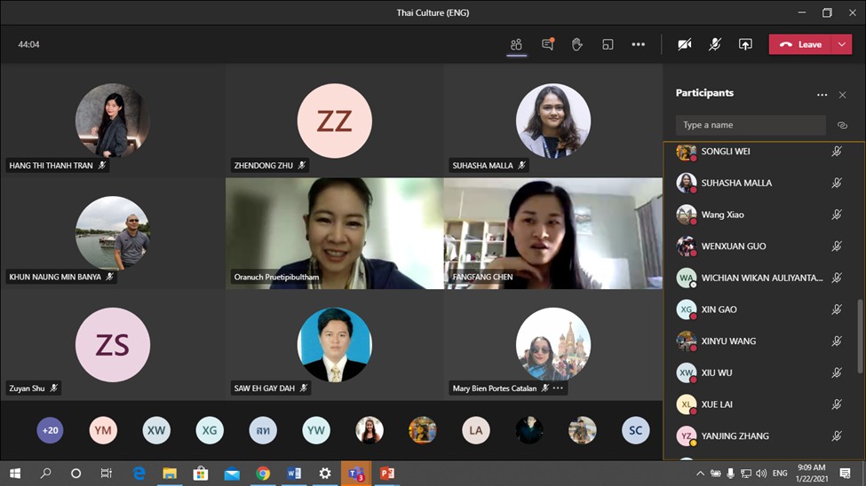Open PowerPoint from taskbar
This screenshot has width=866, height=486.
(387, 474)
